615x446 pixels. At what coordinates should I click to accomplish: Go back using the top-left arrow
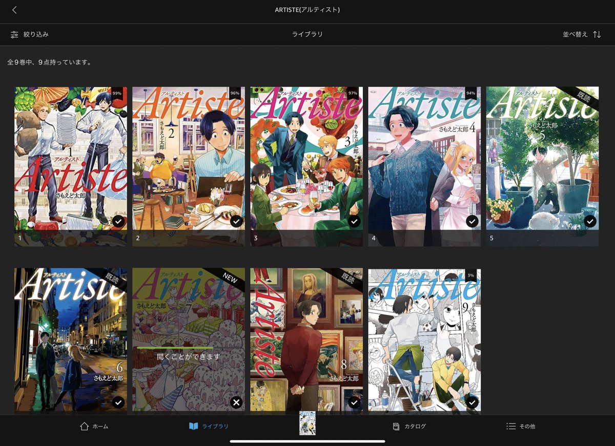pyautogui.click(x=14, y=10)
